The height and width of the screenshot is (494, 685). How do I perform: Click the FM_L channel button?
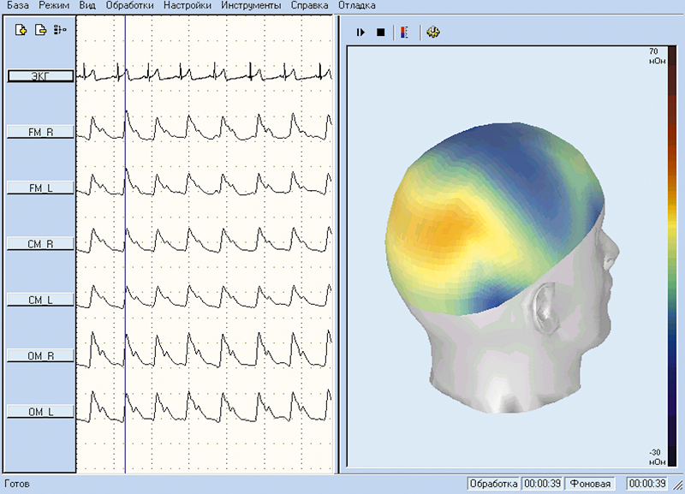tap(39, 187)
